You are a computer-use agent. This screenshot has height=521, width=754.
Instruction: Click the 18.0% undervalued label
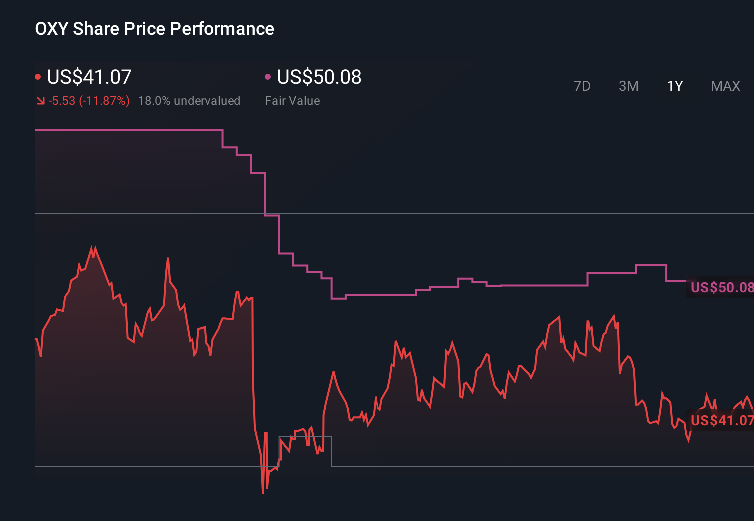[190, 101]
